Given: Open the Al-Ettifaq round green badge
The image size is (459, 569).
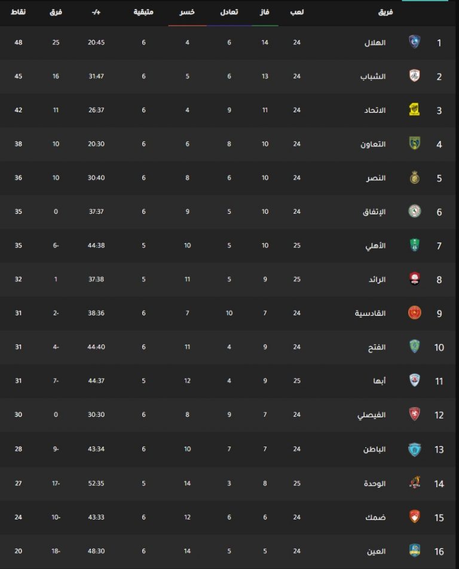Looking at the screenshot, I should point(414,211).
